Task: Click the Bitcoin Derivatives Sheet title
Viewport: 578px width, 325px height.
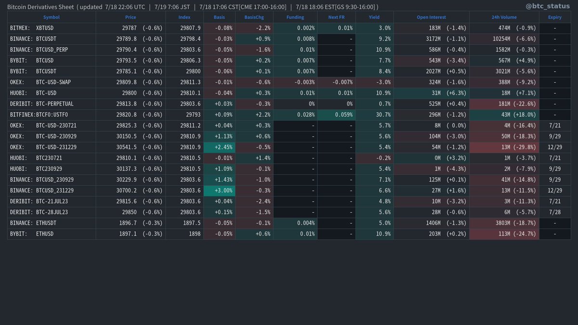Action: pyautogui.click(x=41, y=7)
